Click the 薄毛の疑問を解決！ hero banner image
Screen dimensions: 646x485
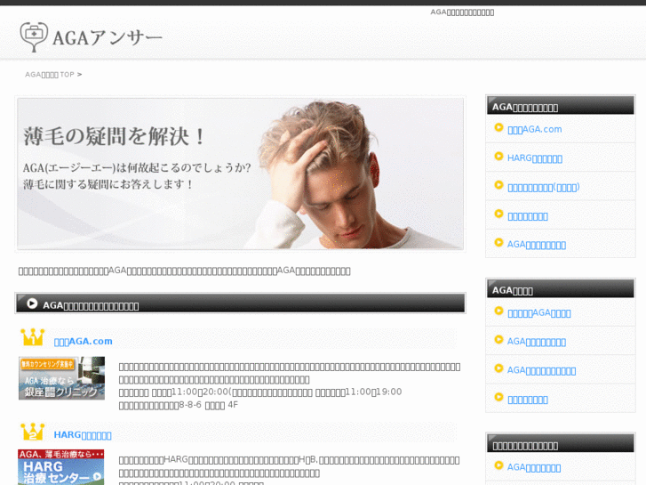(240, 174)
